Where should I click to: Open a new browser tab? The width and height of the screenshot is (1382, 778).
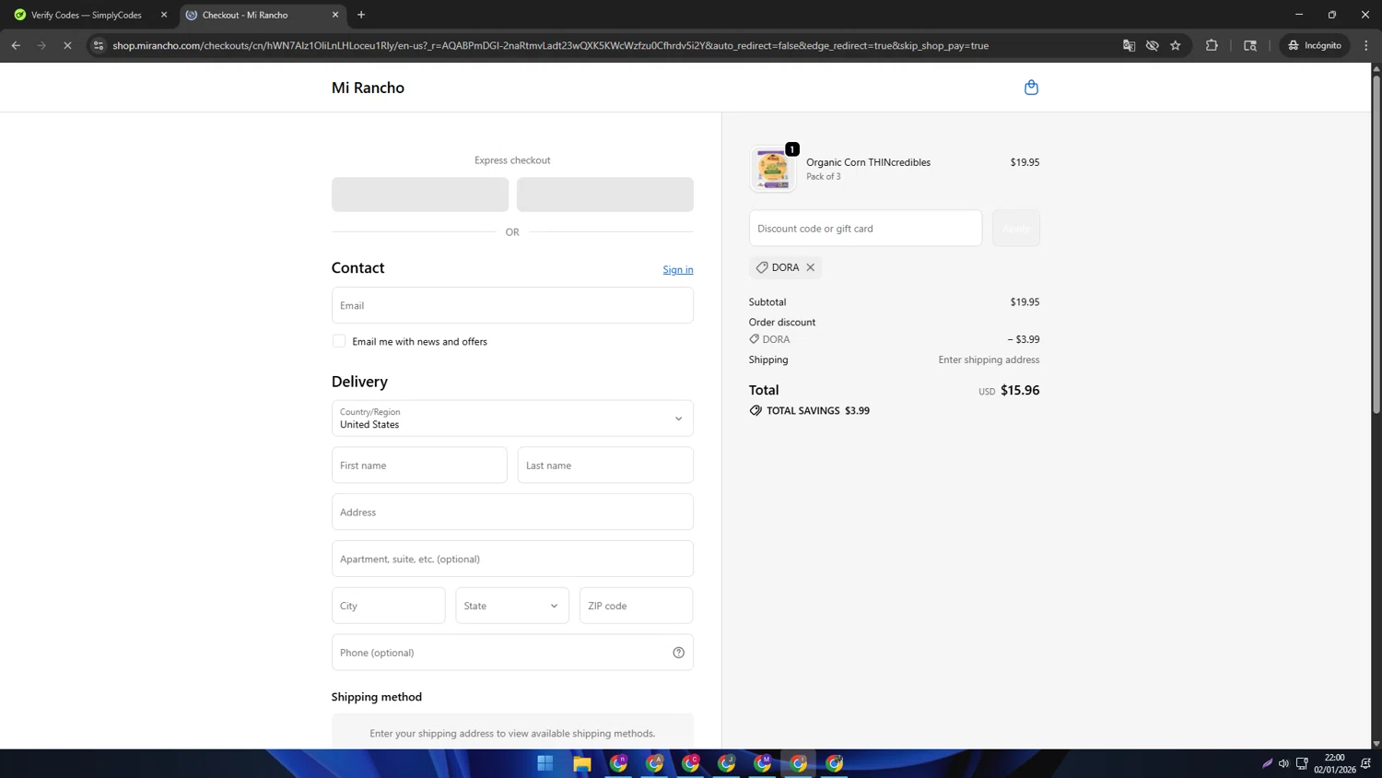[361, 15]
